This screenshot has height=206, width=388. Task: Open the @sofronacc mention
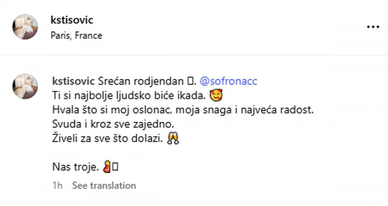(x=228, y=81)
